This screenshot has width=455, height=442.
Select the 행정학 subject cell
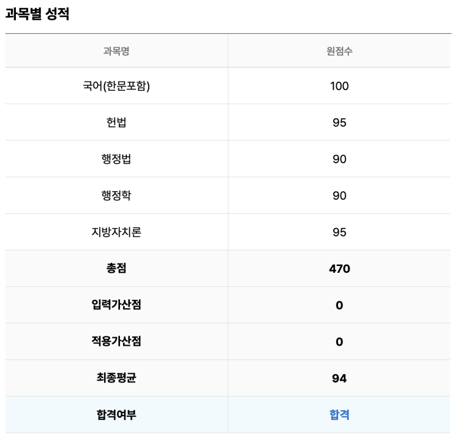pyautogui.click(x=116, y=196)
